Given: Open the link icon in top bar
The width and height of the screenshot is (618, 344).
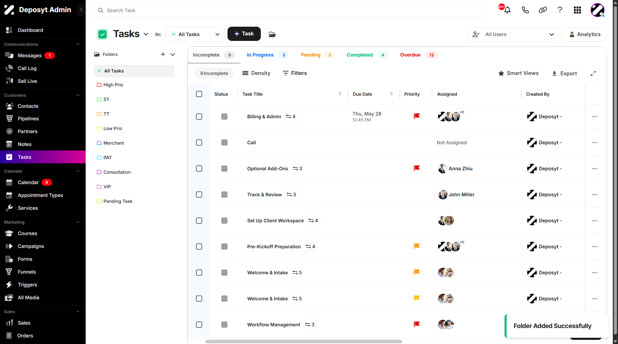Looking at the screenshot, I should click(543, 10).
